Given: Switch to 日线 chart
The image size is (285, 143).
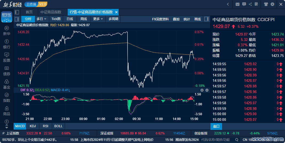Looking at the screenshot, I should [70, 19].
